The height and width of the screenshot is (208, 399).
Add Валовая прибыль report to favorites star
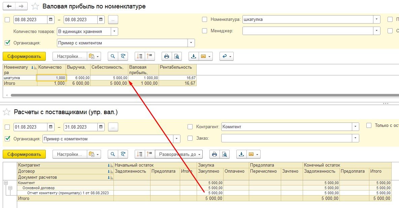pos(35,6)
